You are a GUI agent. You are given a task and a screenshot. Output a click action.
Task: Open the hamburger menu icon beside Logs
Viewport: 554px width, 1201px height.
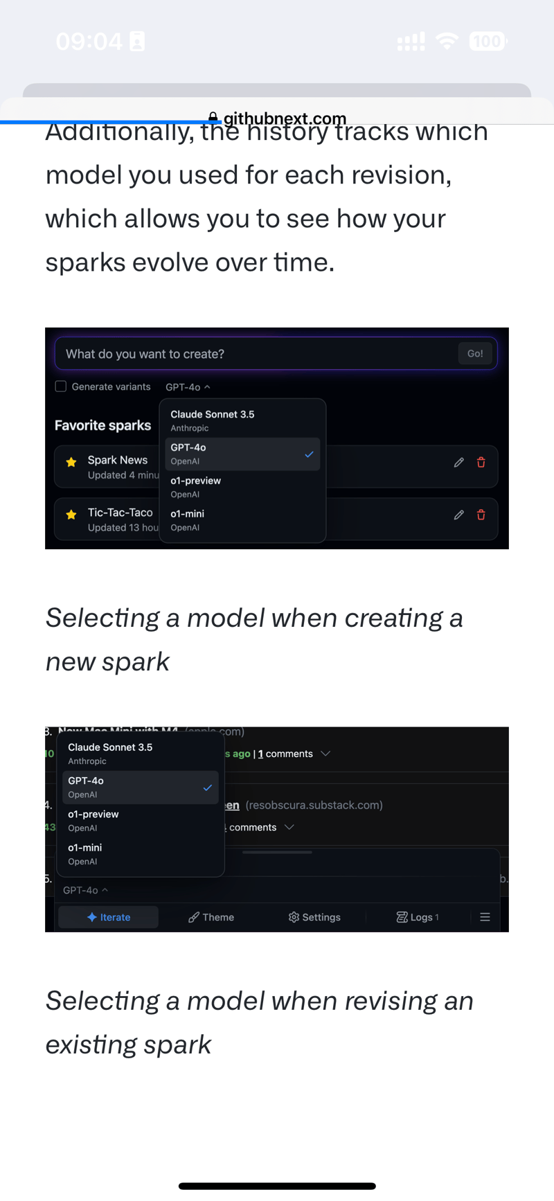point(485,917)
